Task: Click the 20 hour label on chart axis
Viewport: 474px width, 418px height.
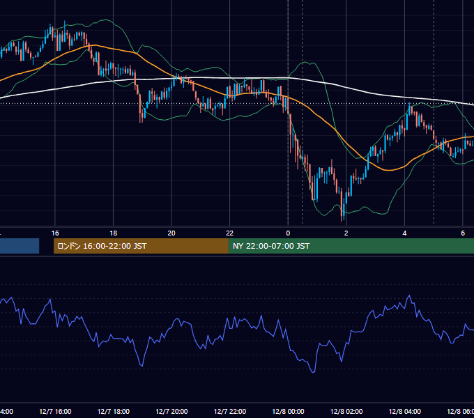Action: point(171,233)
